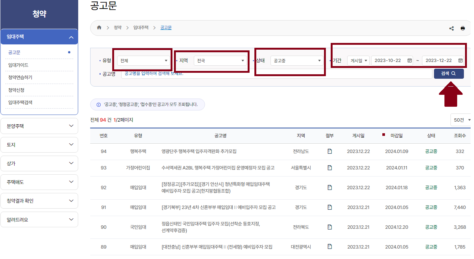Image resolution: width=474 pixels, height=259 pixels.
Task: Click the print icon at top right
Action: [463, 28]
